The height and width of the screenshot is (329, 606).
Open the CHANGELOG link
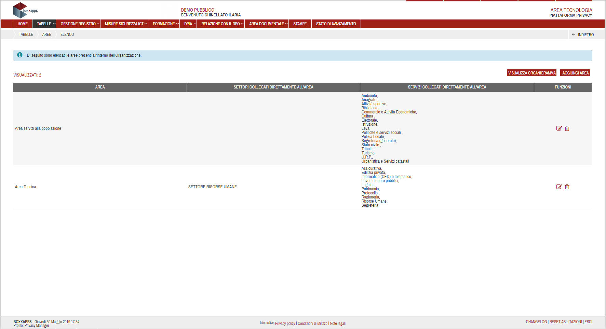(536, 322)
